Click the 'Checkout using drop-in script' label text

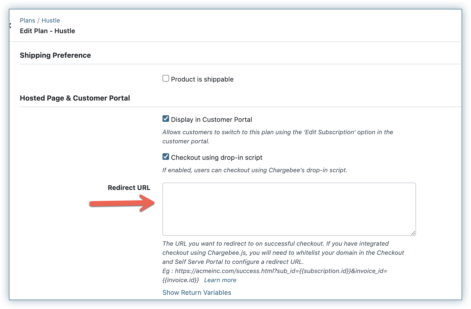(x=216, y=158)
